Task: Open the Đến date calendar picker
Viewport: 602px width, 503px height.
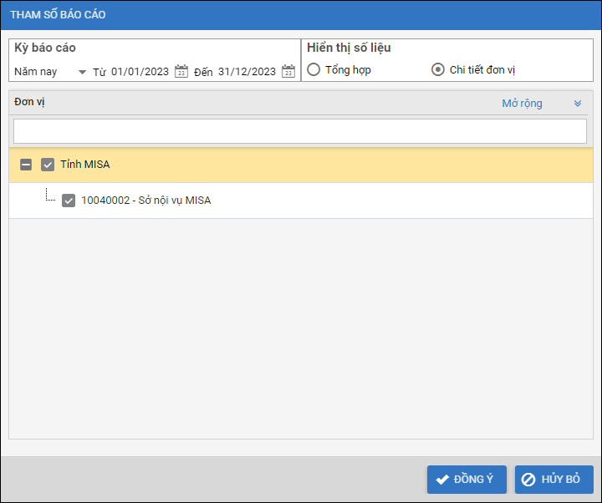Action: tap(288, 72)
